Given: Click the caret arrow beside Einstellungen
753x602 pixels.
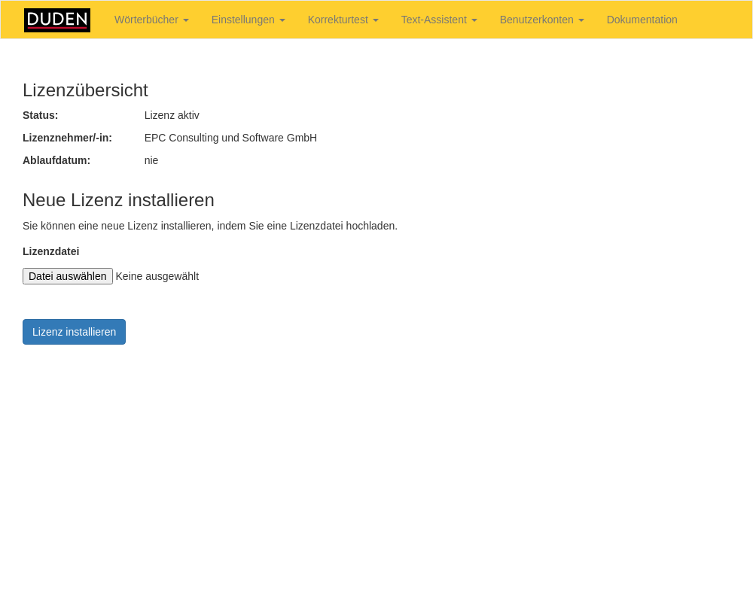Looking at the screenshot, I should pyautogui.click(x=282, y=20).
